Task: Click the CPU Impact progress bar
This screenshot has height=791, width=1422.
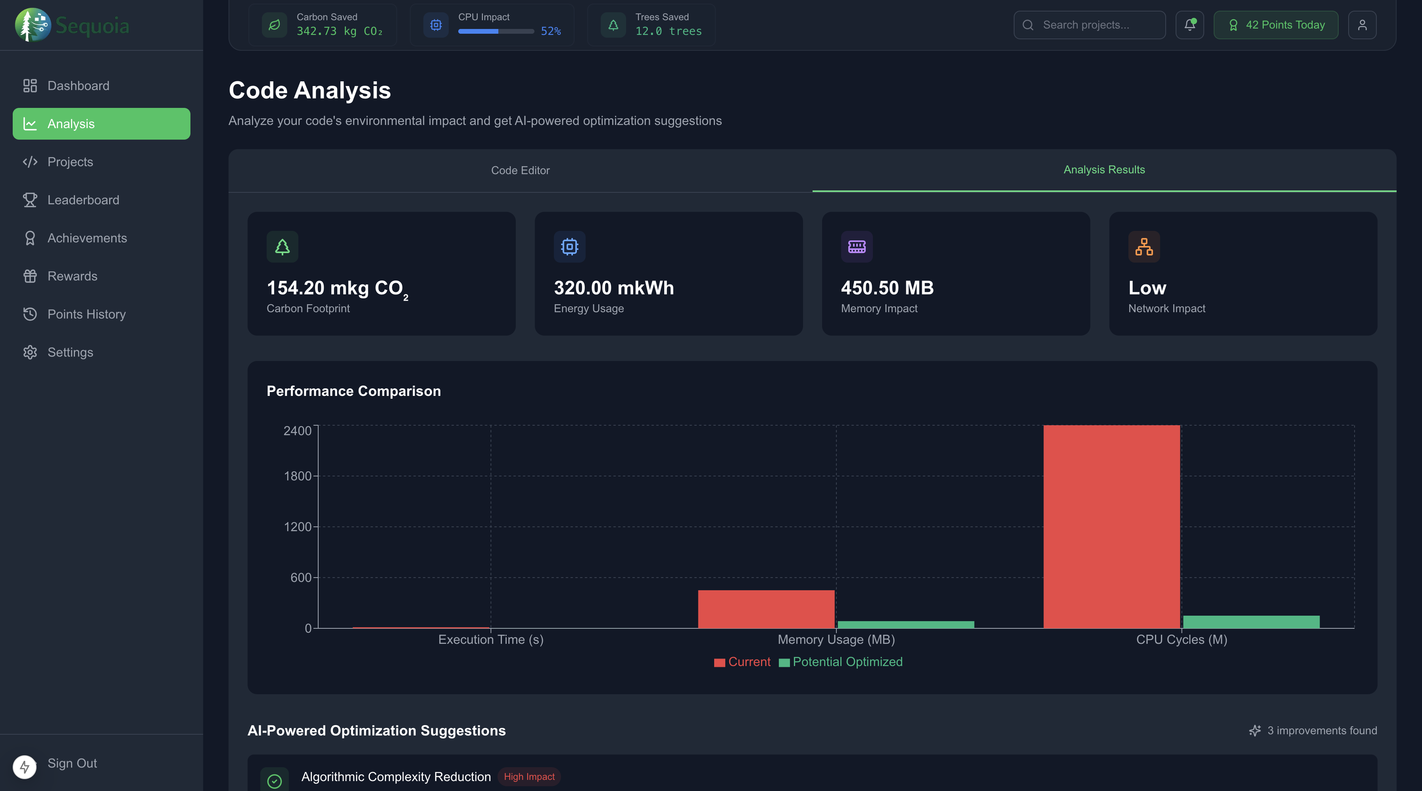Action: pyautogui.click(x=496, y=31)
